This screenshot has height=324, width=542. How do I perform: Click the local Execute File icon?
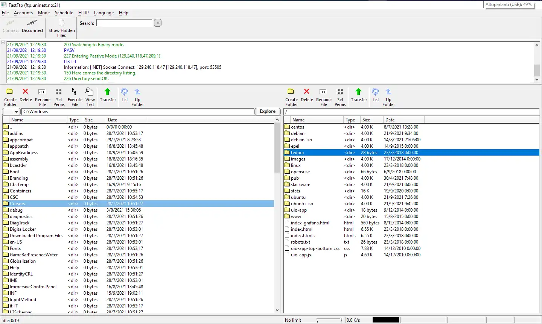coord(75,92)
